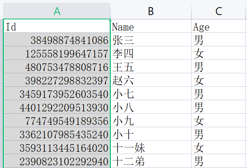This screenshot has height=168, width=247.
Task: Click the cell containing 小九
Action: coord(150,121)
